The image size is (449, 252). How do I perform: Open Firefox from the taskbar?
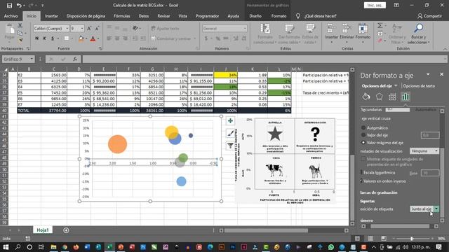click(x=76, y=247)
